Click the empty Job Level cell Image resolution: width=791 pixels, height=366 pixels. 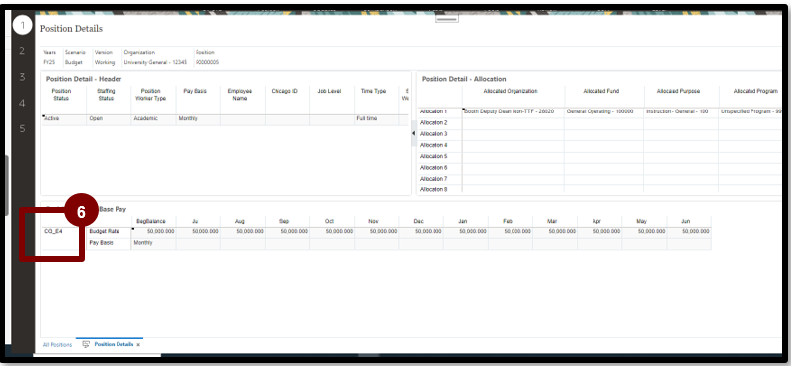pyautogui.click(x=332, y=119)
